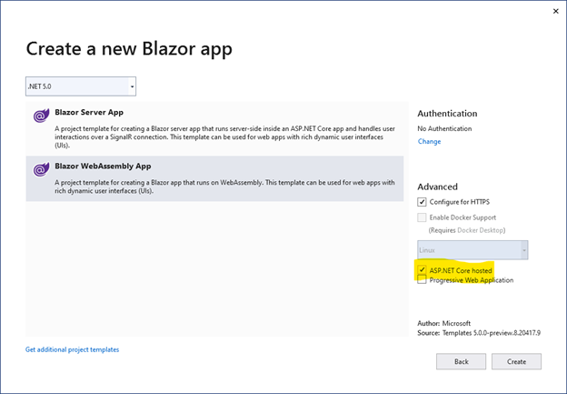567x394 pixels.
Task: Click the empty template list area
Action: point(217,268)
